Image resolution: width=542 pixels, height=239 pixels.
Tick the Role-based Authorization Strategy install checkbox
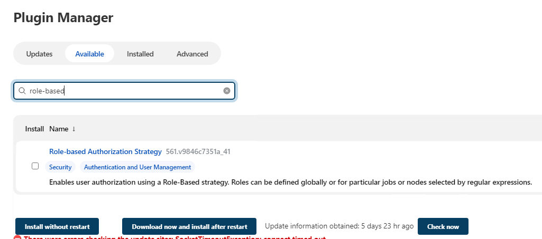35,166
